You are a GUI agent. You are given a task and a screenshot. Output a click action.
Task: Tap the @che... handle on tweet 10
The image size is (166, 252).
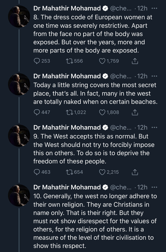121,187
